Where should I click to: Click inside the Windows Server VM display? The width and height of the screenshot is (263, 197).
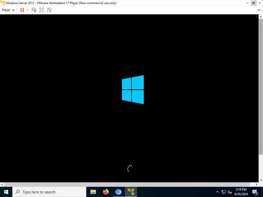coord(129,98)
